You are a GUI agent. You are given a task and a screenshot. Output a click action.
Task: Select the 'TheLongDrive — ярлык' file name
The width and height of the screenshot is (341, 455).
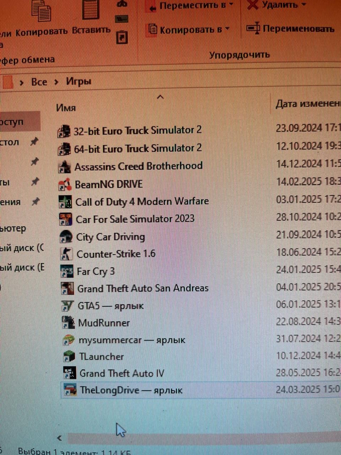click(x=131, y=390)
